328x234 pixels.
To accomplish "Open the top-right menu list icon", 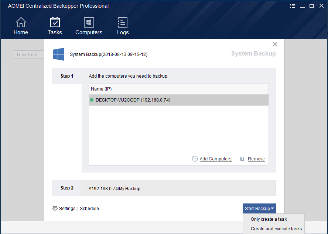I will (x=293, y=6).
